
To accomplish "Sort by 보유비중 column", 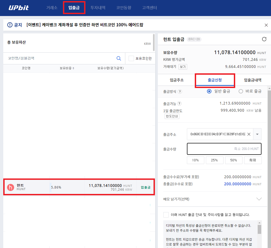I will tap(67, 68).
